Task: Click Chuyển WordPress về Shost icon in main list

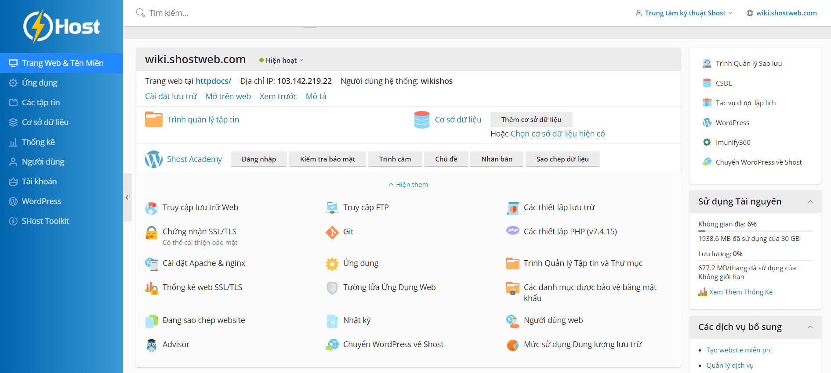Action: [332, 345]
